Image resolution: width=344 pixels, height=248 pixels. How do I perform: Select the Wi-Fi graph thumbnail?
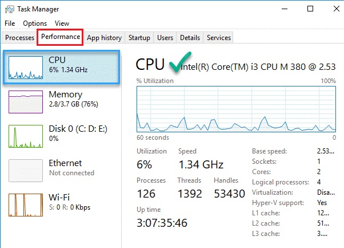[x=25, y=204]
